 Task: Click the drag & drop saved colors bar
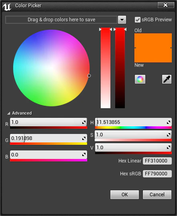click(61, 20)
